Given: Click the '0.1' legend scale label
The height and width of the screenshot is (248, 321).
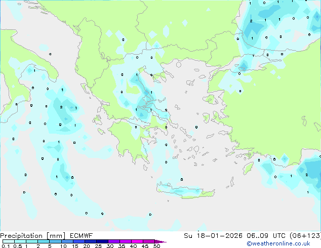Looking at the screenshot, I should click(6, 246).
